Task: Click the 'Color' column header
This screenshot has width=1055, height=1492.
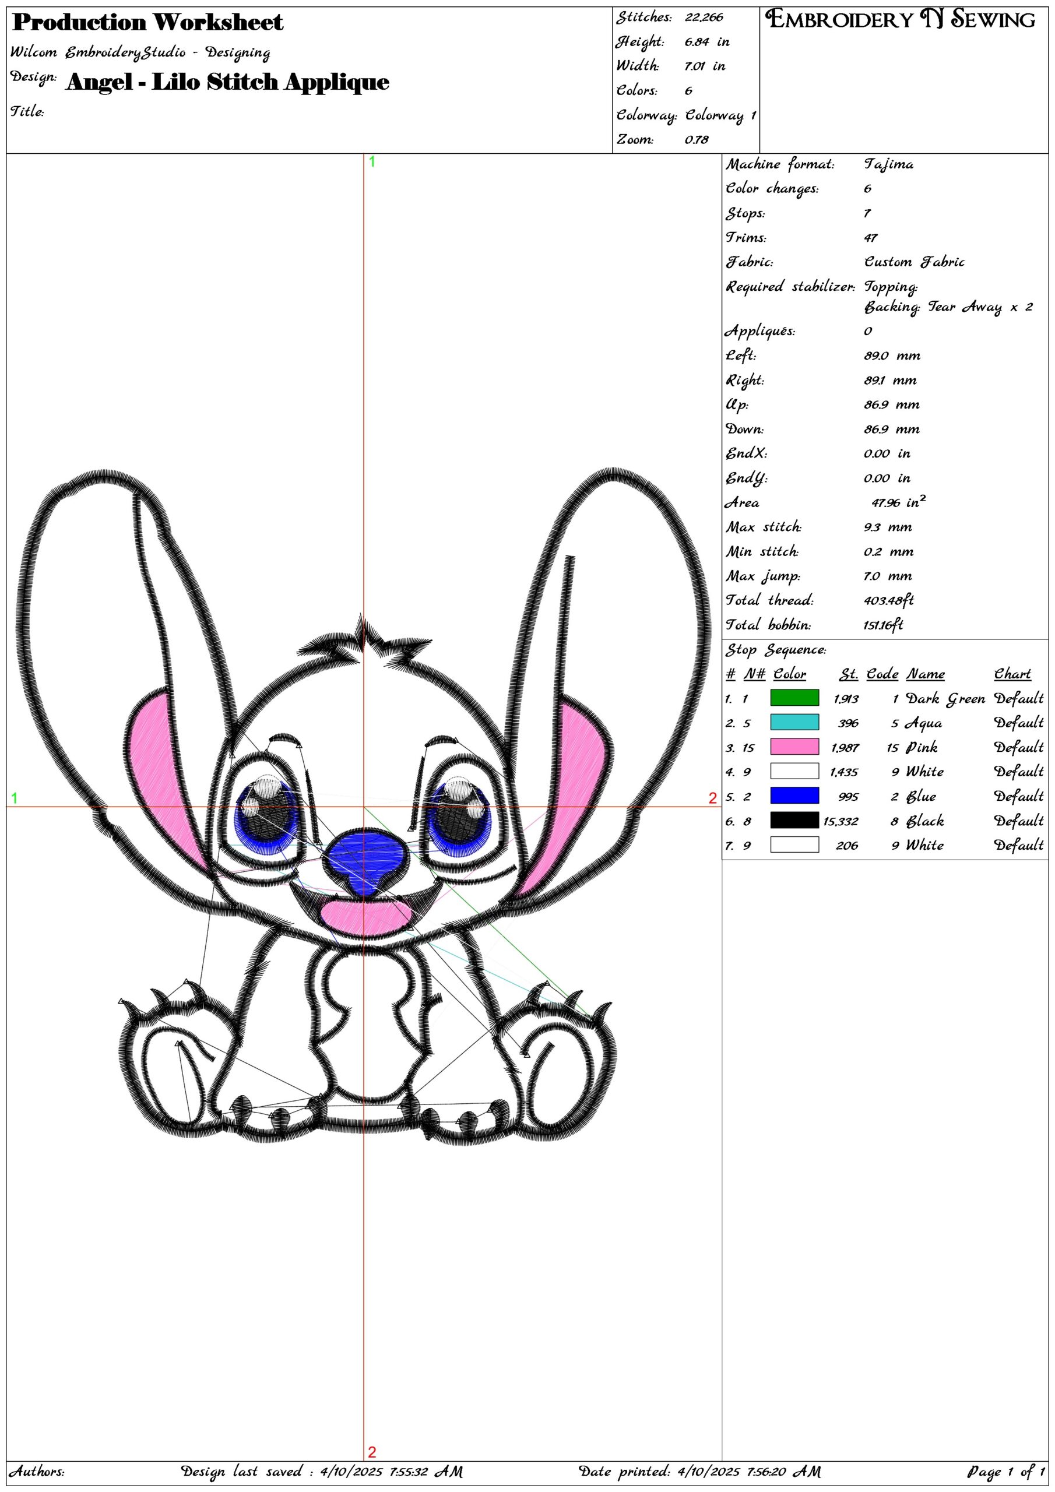Action: [x=789, y=674]
